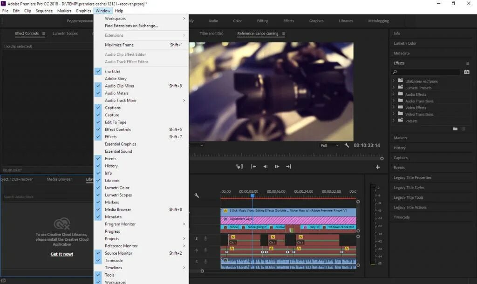Toggle voice-over mic on first audio track
The image size is (477, 284).
(205, 239)
